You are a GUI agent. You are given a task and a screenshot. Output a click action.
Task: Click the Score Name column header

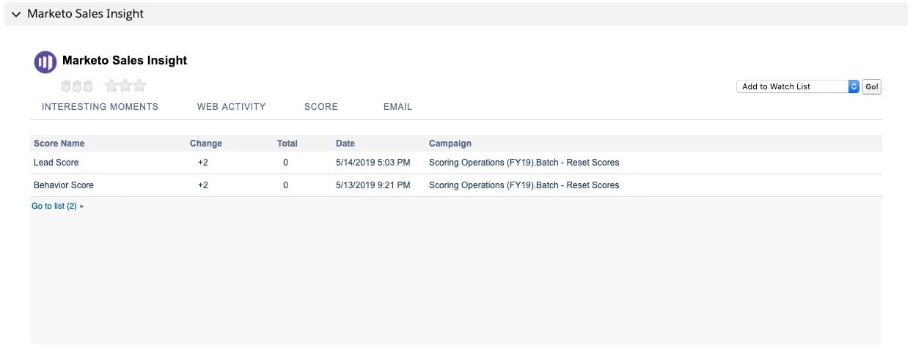pyautogui.click(x=59, y=144)
